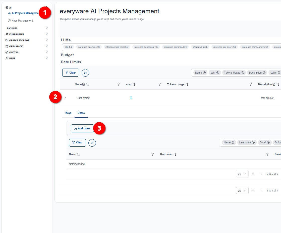The height and width of the screenshot is (233, 281).
Task: Click the Add Users button
Action: (x=82, y=128)
